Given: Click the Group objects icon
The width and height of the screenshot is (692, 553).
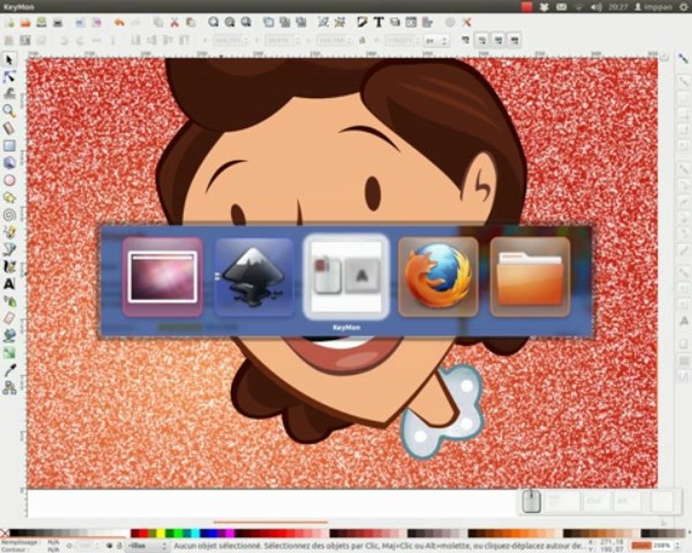Looking at the screenshot, I should point(323,22).
